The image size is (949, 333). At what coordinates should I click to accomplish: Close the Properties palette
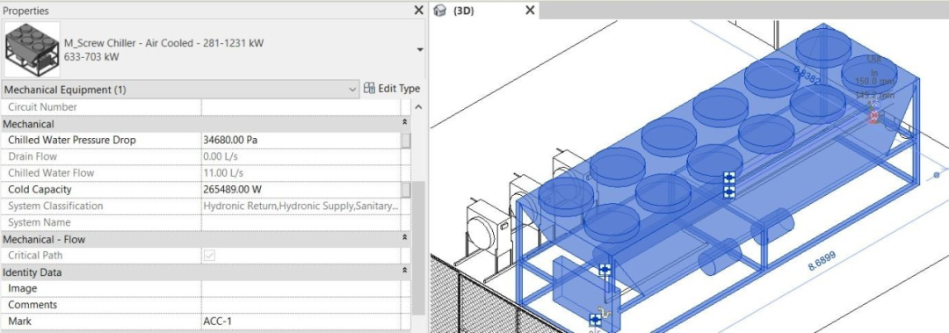418,11
